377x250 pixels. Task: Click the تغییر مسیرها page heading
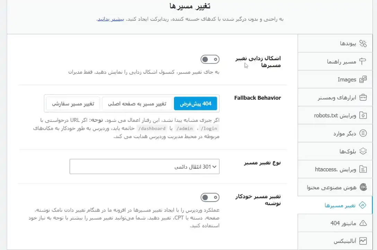click(190, 6)
